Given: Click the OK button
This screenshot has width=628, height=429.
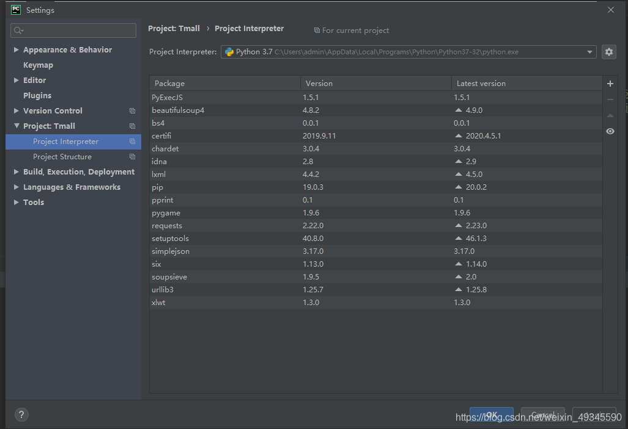Looking at the screenshot, I should [x=492, y=415].
